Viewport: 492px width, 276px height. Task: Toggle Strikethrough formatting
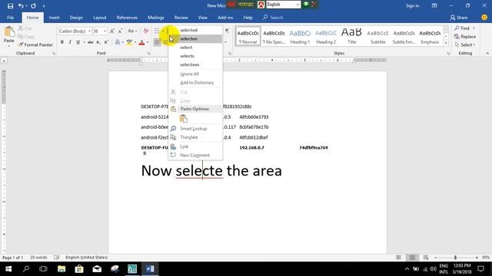pos(91,42)
